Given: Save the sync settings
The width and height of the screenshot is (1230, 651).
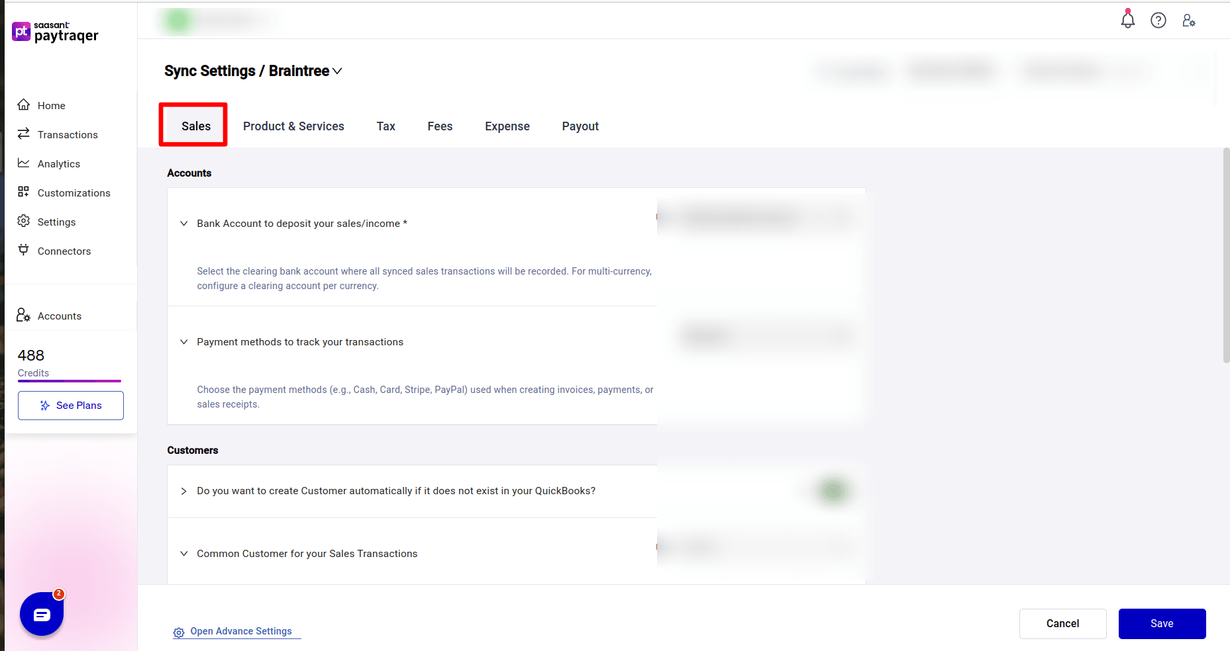Looking at the screenshot, I should tap(1162, 623).
